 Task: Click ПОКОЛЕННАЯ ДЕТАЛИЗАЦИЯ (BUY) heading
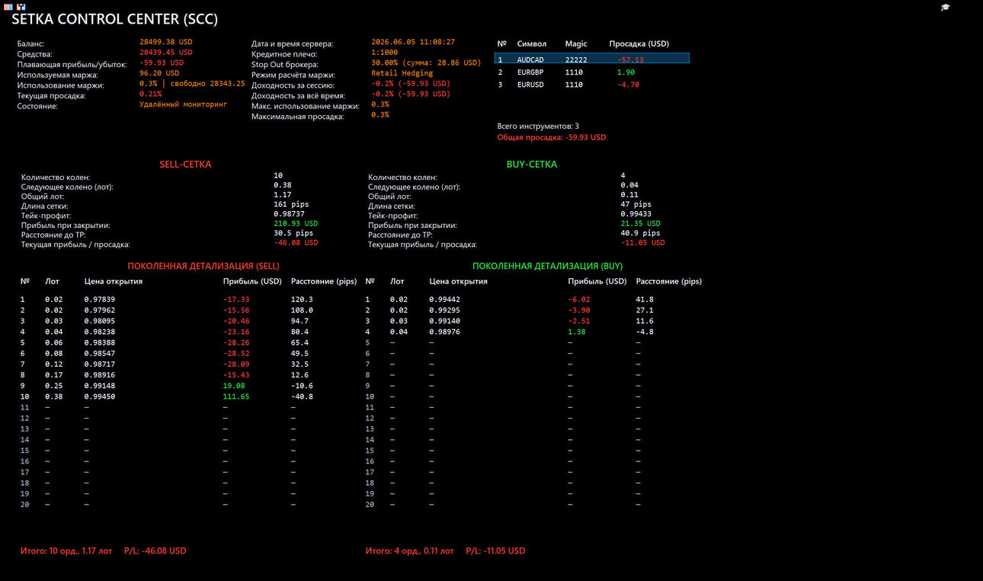[x=547, y=266]
